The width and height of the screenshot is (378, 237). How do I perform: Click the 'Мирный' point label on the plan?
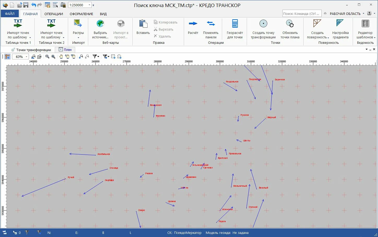click(x=271, y=117)
